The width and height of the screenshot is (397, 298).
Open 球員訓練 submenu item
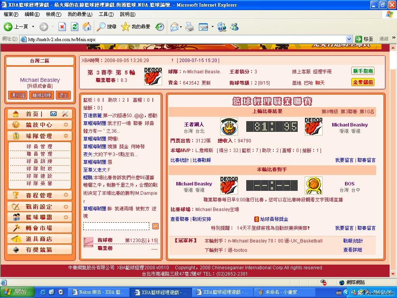click(x=40, y=161)
